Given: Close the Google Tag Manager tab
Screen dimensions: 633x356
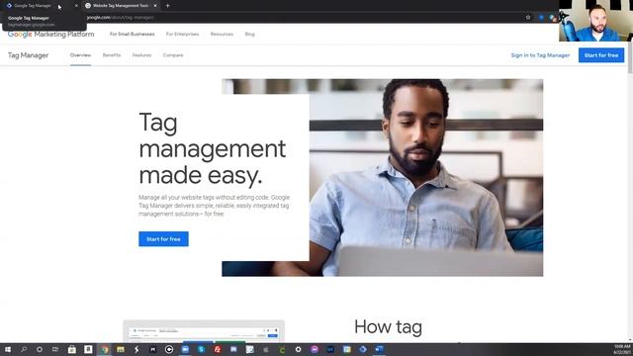Looking at the screenshot, I should coord(76,6).
